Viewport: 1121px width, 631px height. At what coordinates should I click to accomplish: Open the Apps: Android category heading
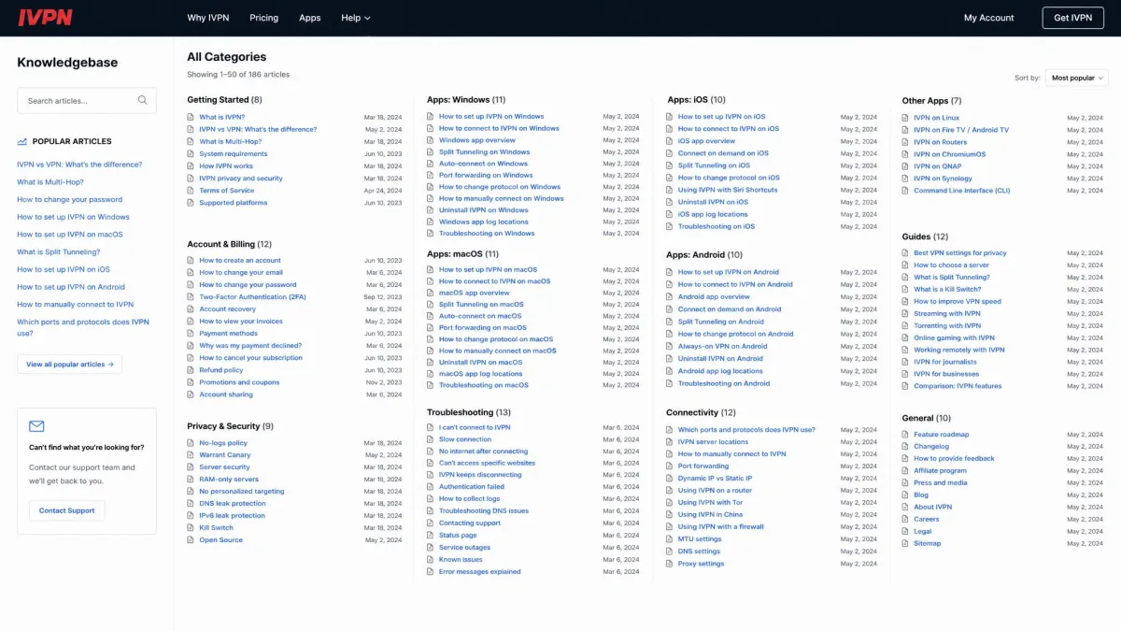704,254
